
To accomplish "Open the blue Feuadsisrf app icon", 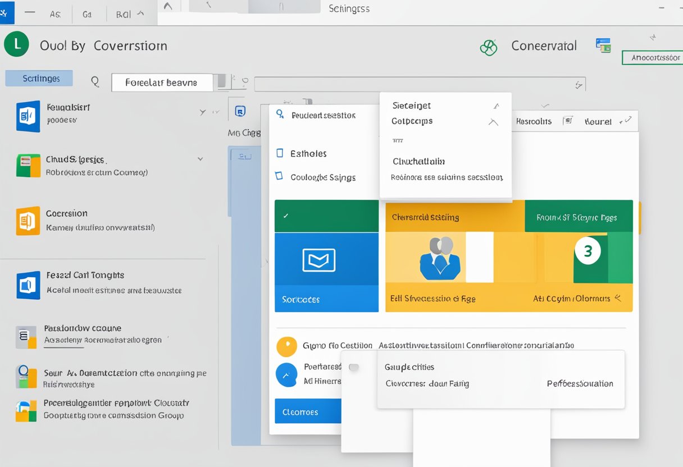I will click(x=28, y=116).
